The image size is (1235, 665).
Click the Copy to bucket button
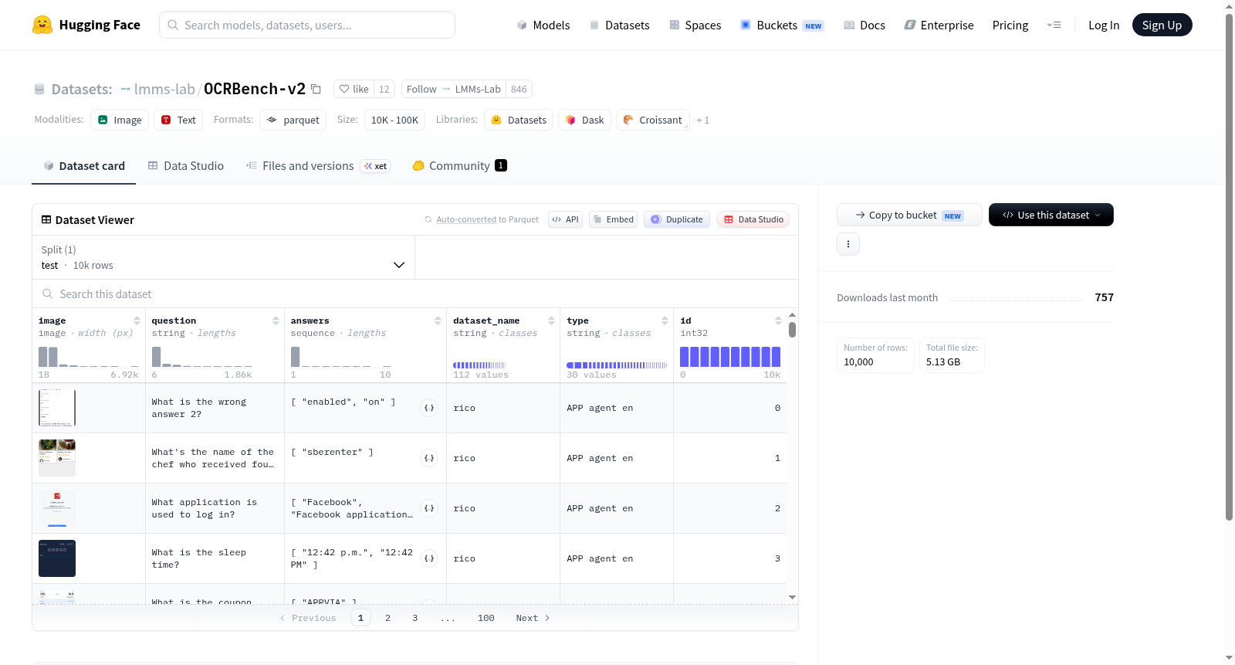click(909, 215)
